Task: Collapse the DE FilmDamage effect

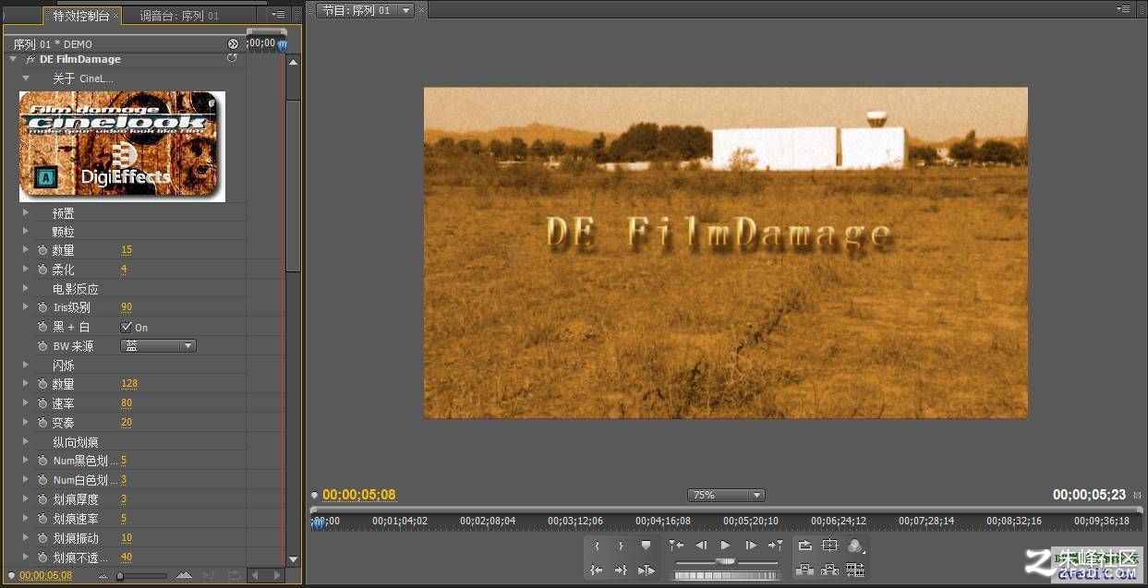Action: 13,59
